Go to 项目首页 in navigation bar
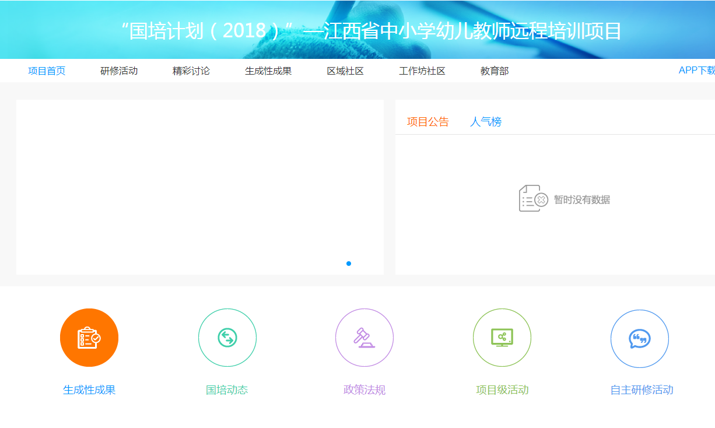 [x=47, y=71]
